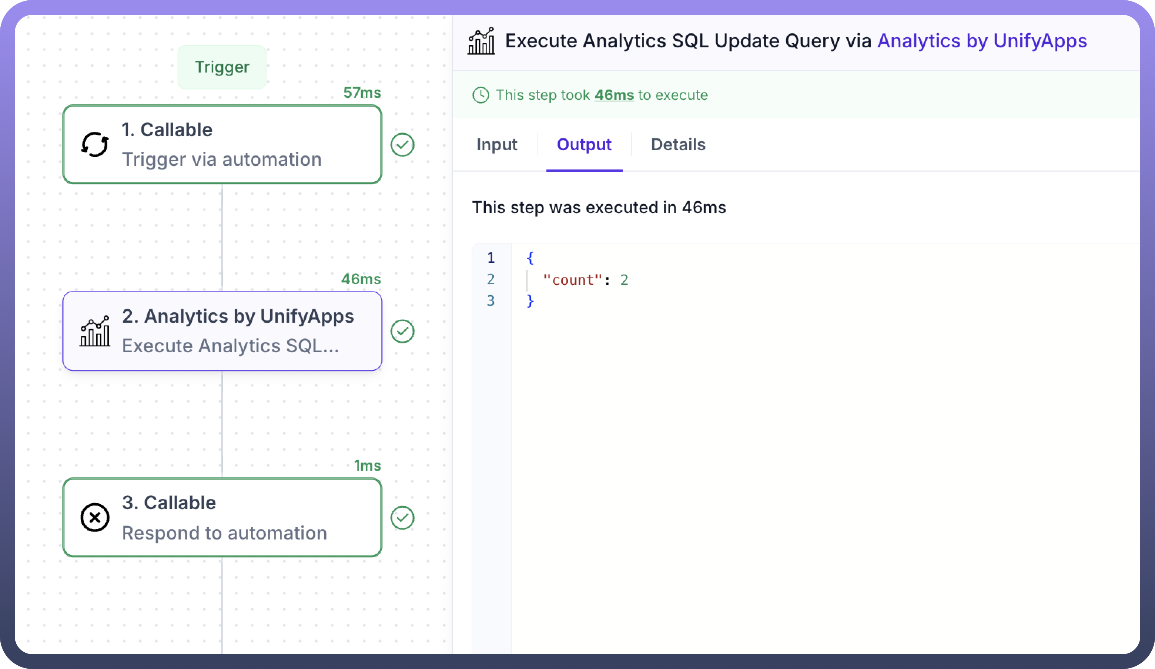Viewport: 1155px width, 669px height.
Task: Click the underlined 46ms execution time link
Action: [614, 95]
